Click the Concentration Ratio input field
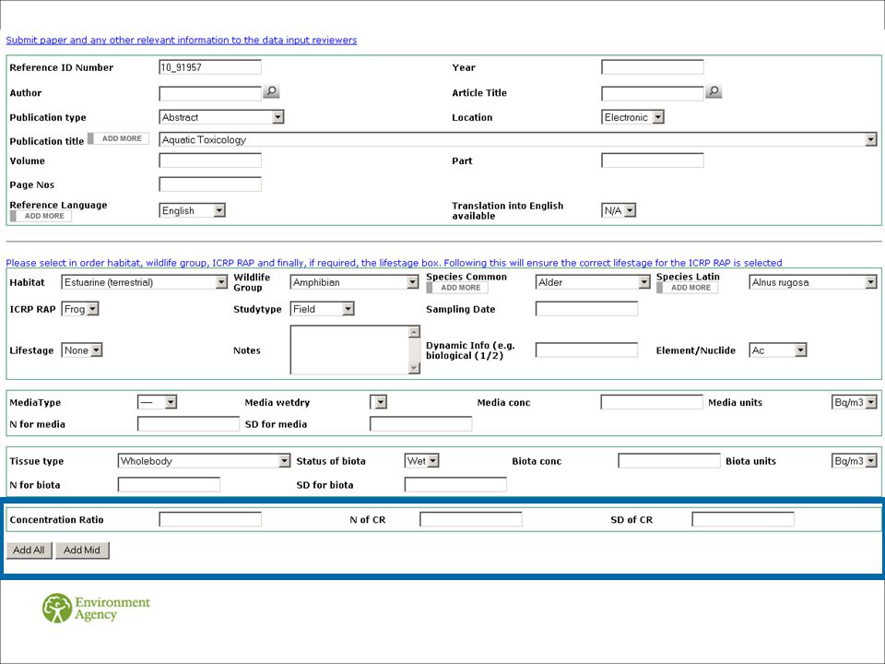The image size is (885, 664). [x=210, y=519]
